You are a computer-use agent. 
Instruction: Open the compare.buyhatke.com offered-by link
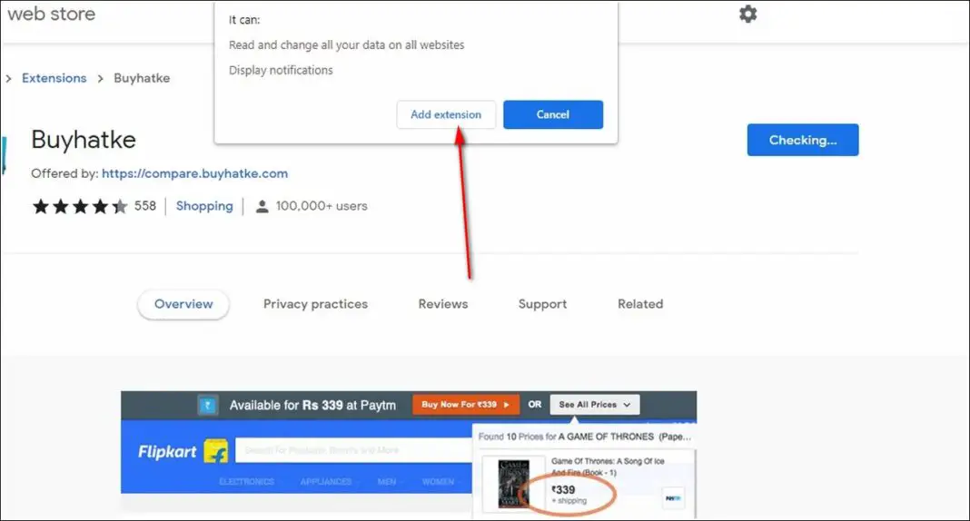[x=195, y=173]
